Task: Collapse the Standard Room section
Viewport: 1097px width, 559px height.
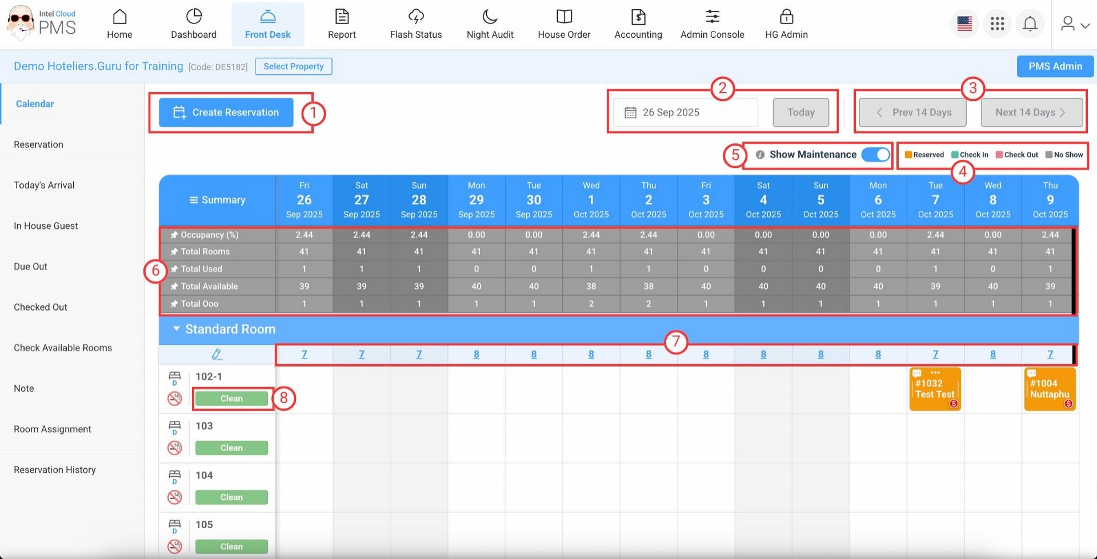Action: [177, 329]
